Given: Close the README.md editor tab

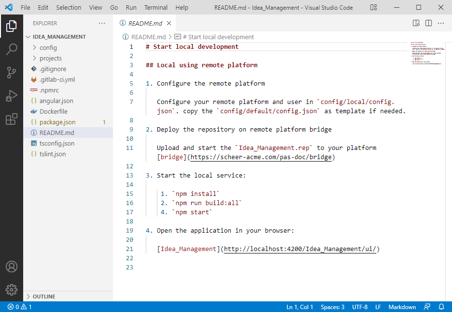Looking at the screenshot, I should pos(168,23).
